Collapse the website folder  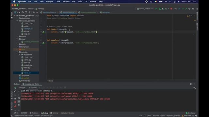pyautogui.click(x=17, y=52)
